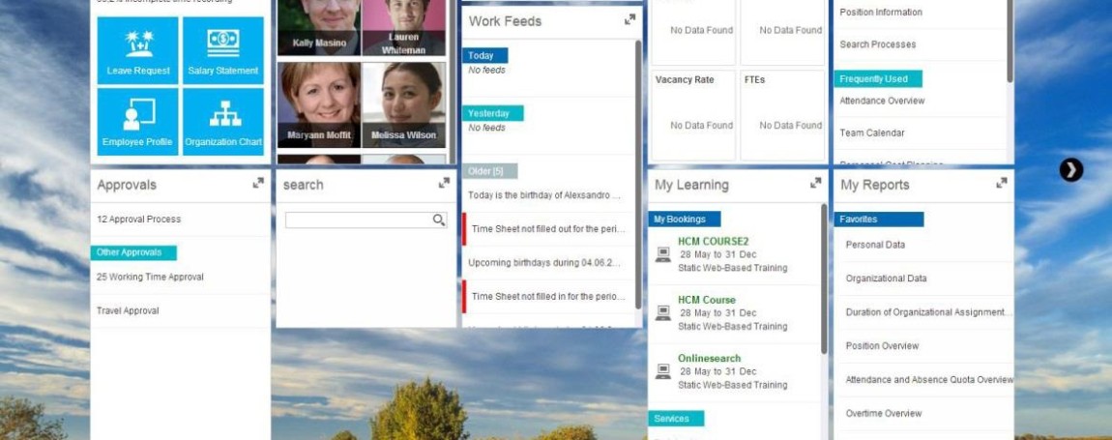This screenshot has width=1112, height=440.
Task: Select Kally Masino's photo
Action: pos(319,28)
